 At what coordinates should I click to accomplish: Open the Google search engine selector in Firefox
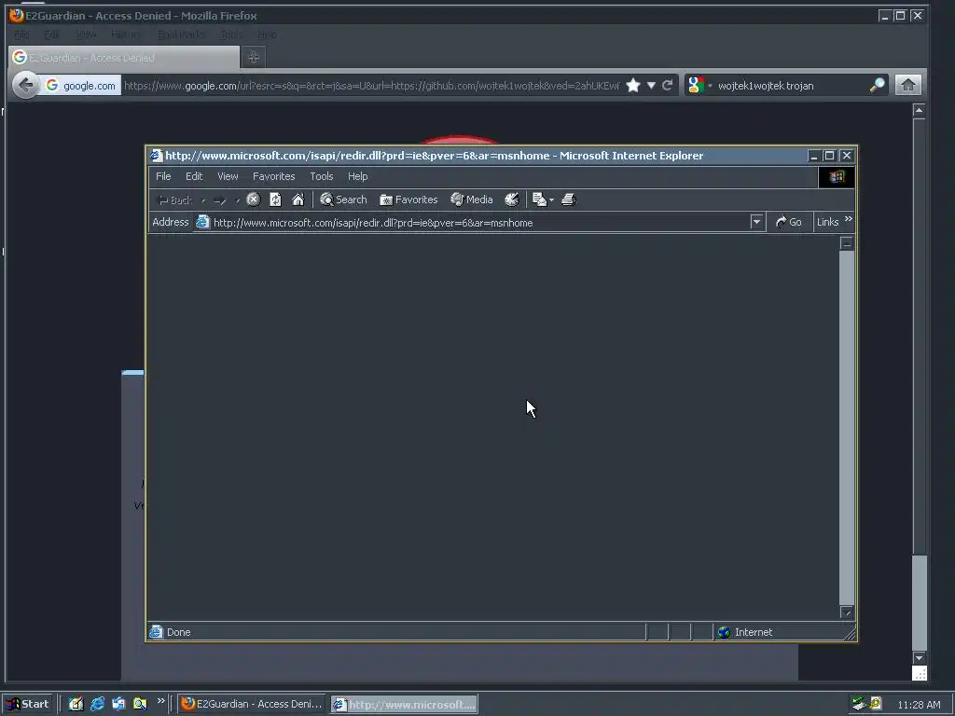click(699, 85)
